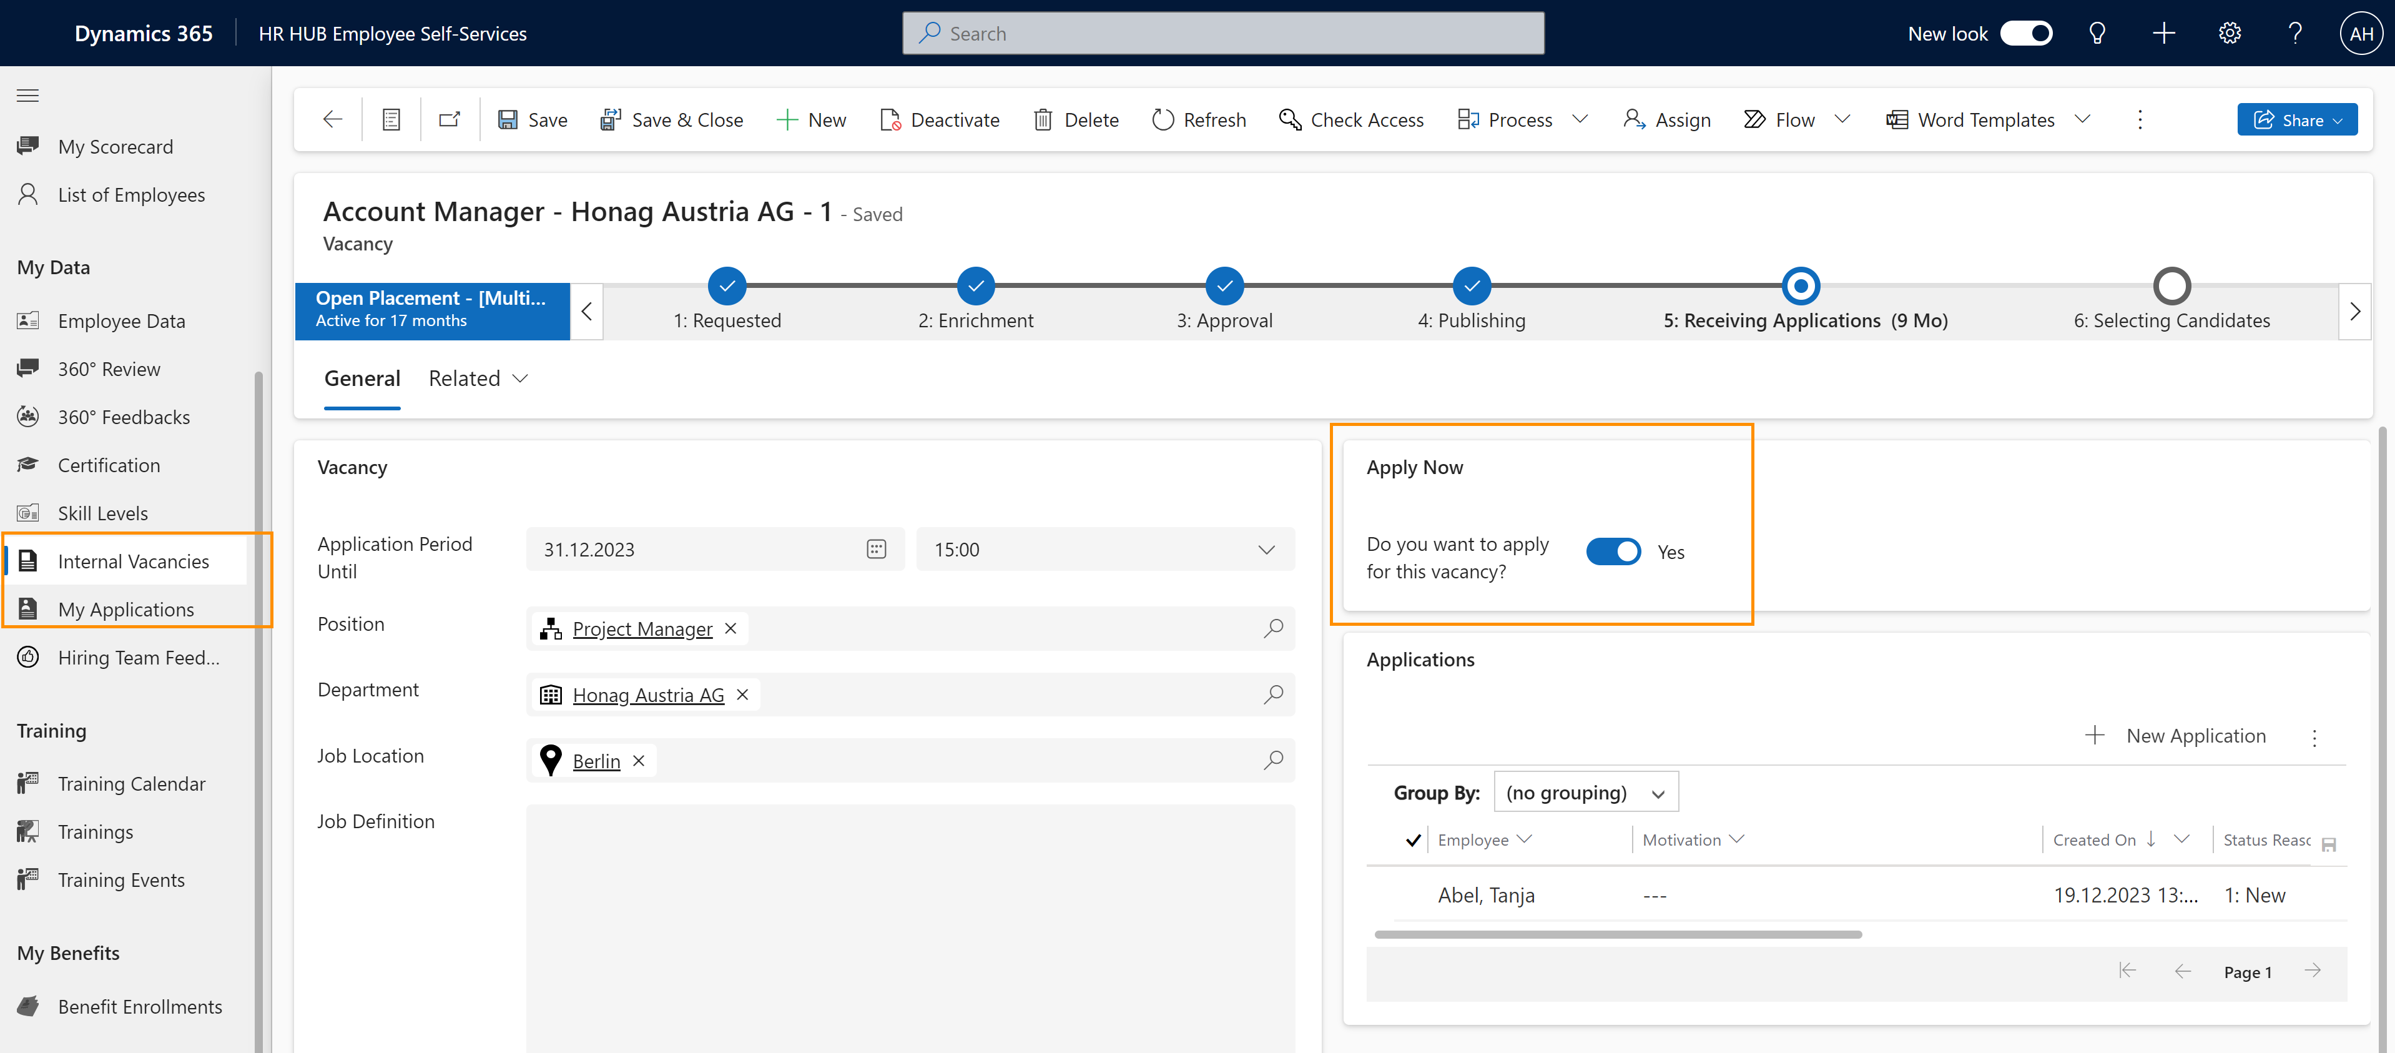Open Training Calendar
Viewport: 2395px width, 1053px height.
[131, 783]
